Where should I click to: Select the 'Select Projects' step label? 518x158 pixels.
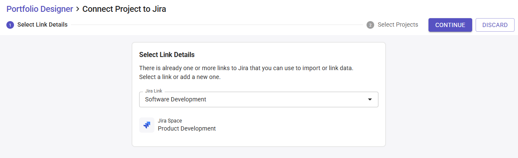click(398, 25)
